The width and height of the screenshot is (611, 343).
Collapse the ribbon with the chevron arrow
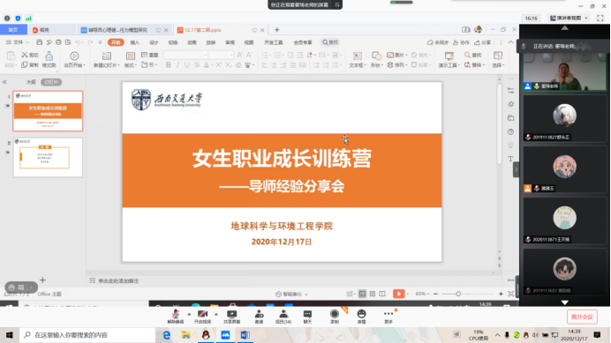coord(511,42)
